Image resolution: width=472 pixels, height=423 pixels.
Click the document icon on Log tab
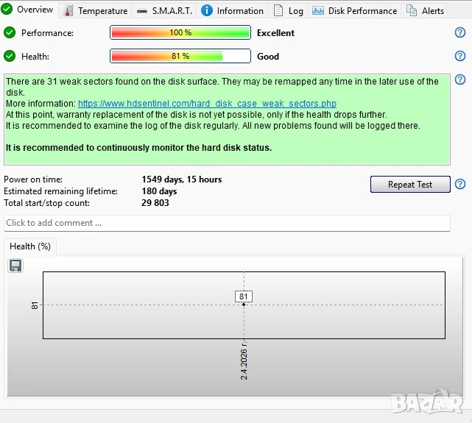278,10
